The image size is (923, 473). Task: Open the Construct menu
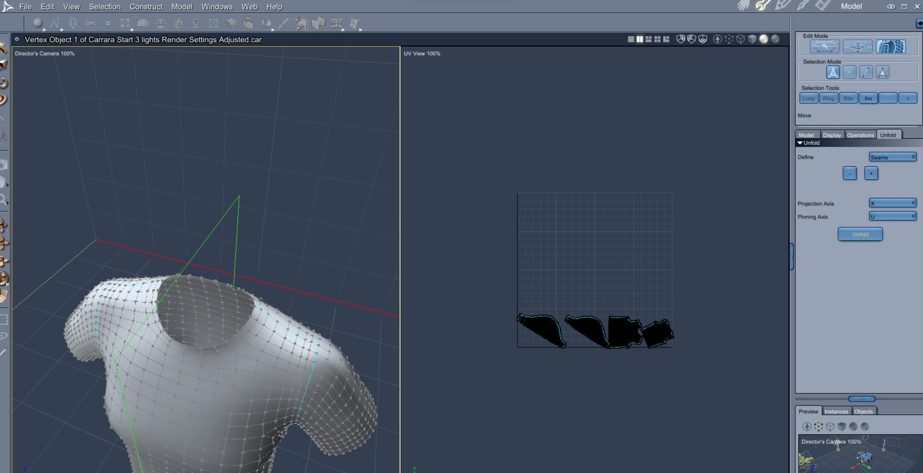(146, 7)
